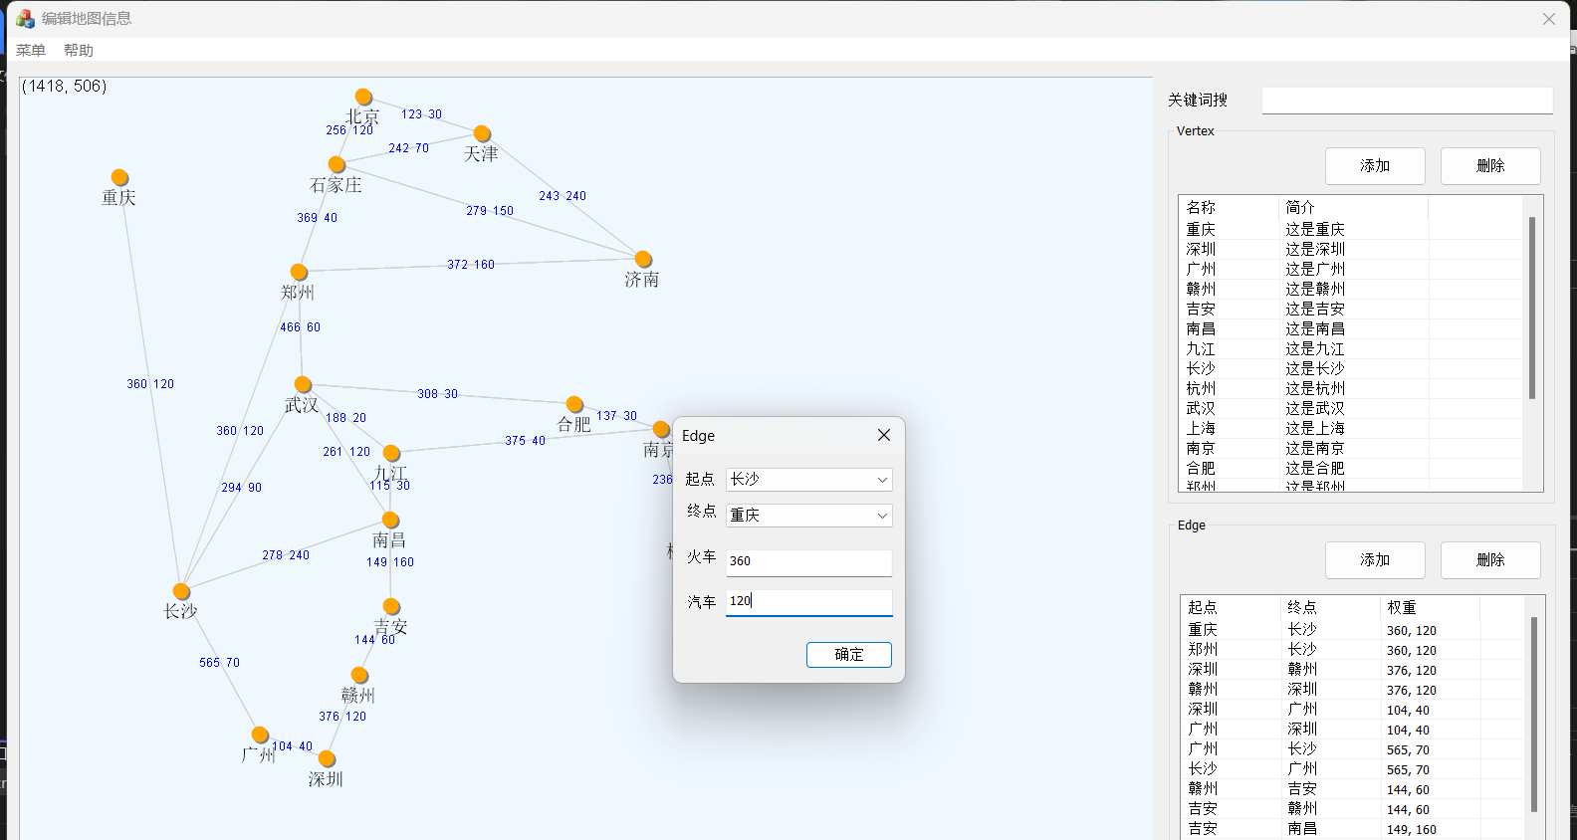Select 杭州 row in Vertex list
The image size is (1577, 840).
click(1201, 389)
